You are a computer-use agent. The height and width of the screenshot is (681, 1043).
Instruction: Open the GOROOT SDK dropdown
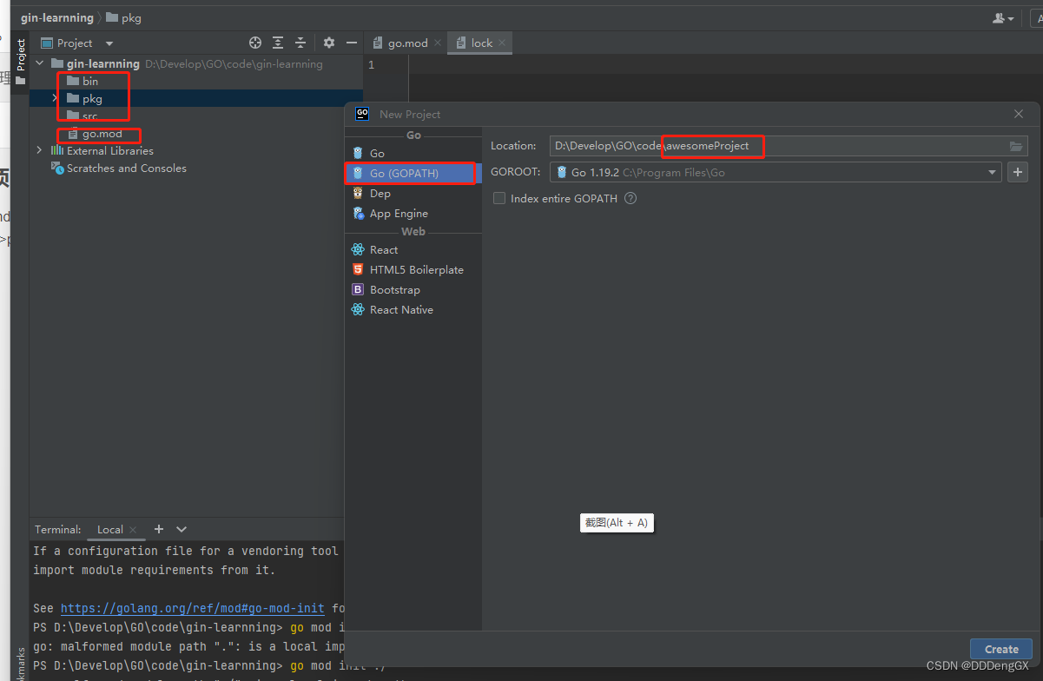[993, 173]
